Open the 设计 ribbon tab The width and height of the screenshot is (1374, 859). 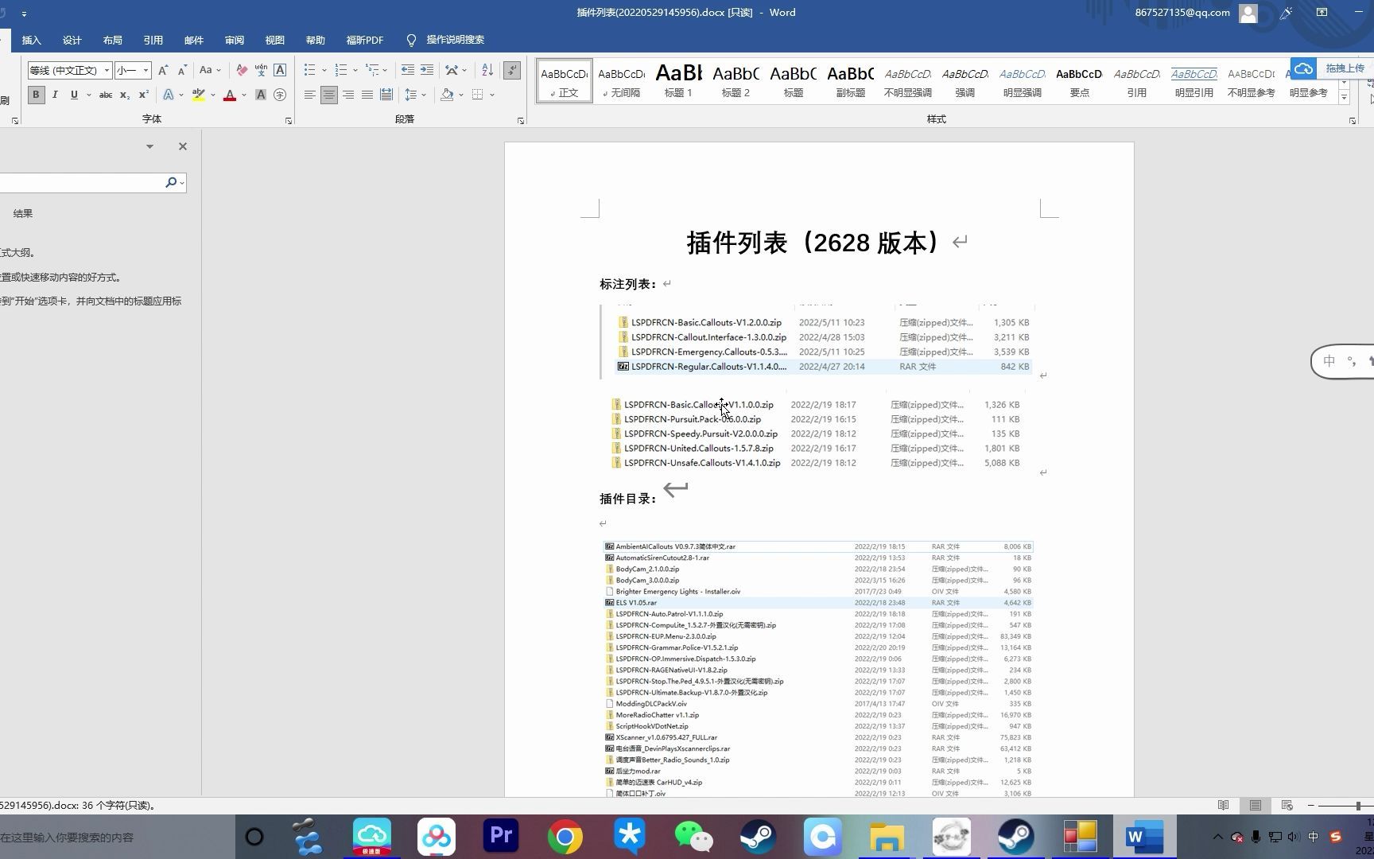click(x=72, y=40)
